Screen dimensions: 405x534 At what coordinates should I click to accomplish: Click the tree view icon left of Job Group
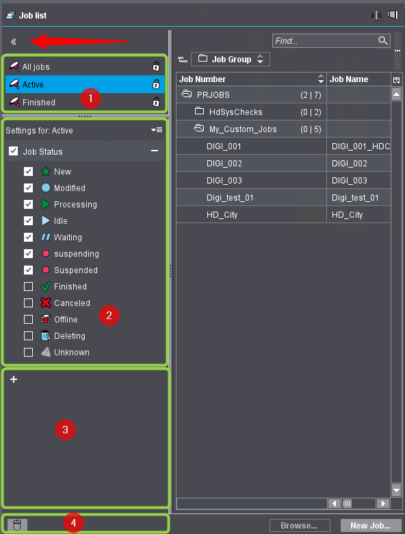pos(183,60)
